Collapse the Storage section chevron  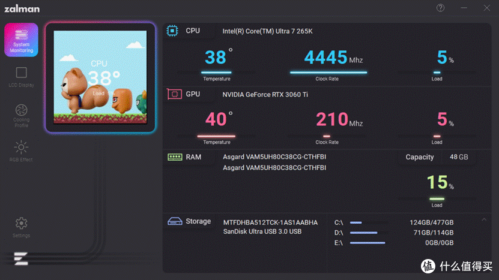pos(484,219)
